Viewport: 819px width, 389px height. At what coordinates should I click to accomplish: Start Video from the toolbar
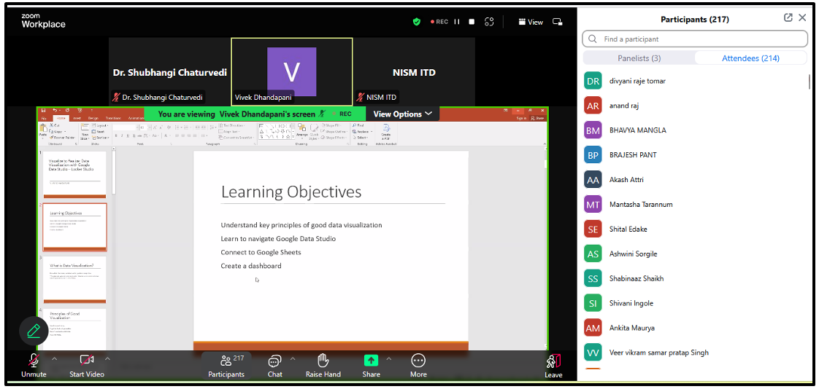[x=87, y=365]
